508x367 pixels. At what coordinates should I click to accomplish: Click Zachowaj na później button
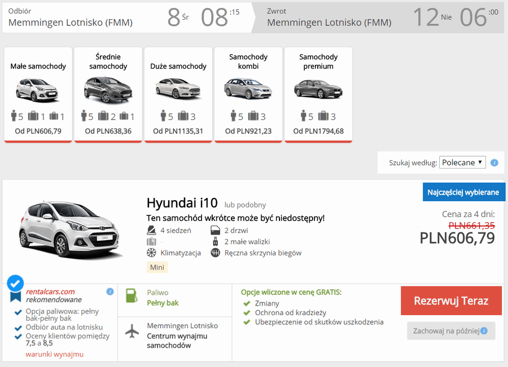click(451, 331)
